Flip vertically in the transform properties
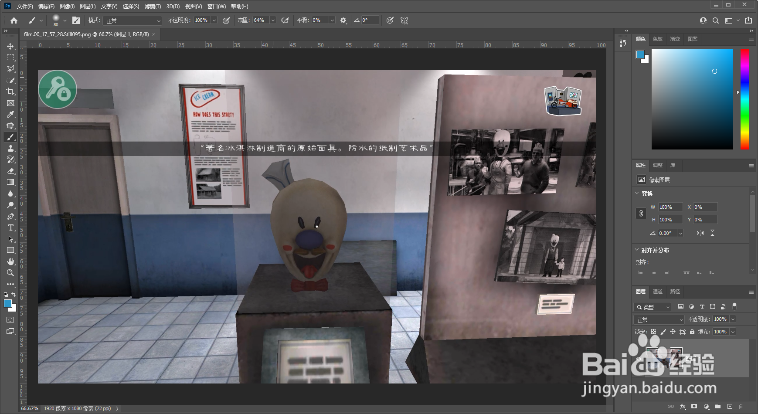The image size is (758, 414). click(x=712, y=233)
